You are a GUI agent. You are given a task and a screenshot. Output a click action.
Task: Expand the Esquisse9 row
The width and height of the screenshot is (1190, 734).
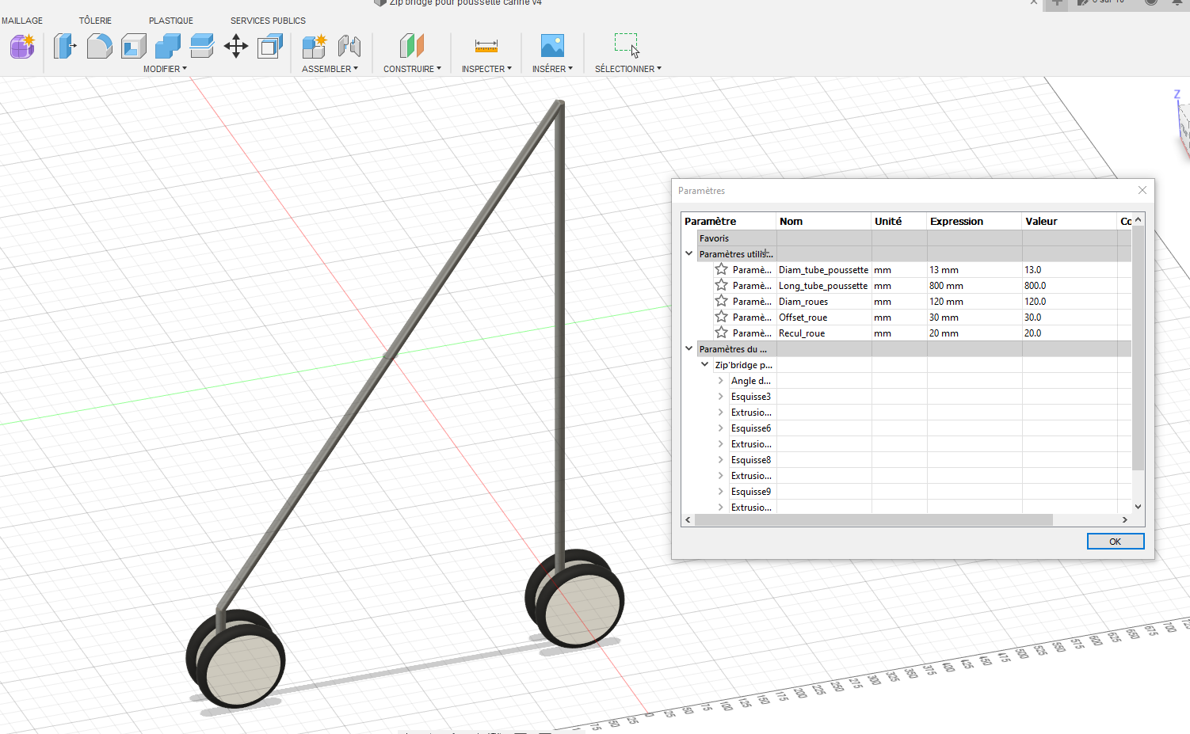tap(720, 492)
